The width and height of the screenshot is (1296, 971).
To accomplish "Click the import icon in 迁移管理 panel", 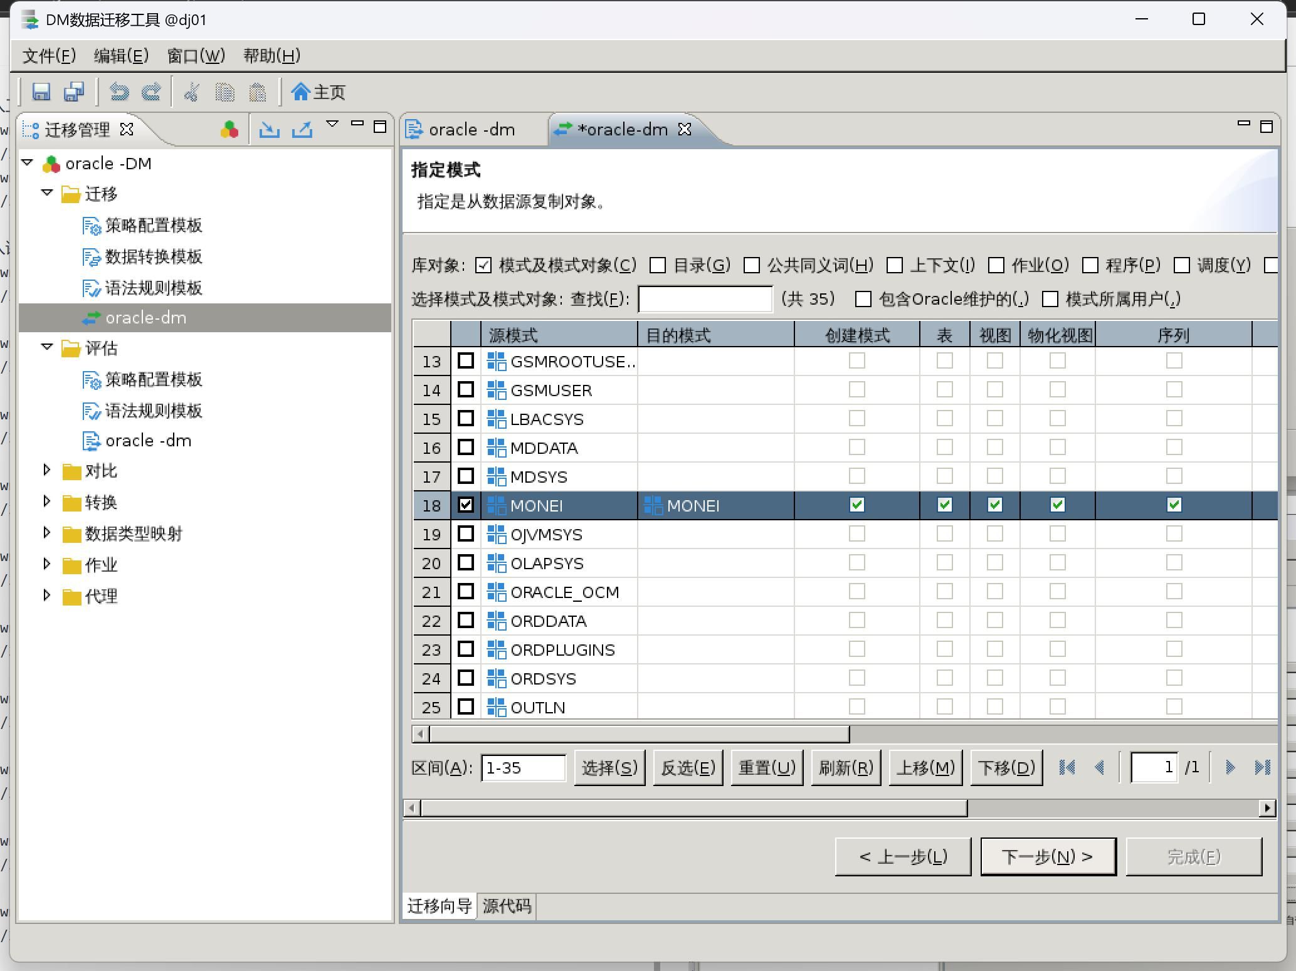I will tap(270, 129).
